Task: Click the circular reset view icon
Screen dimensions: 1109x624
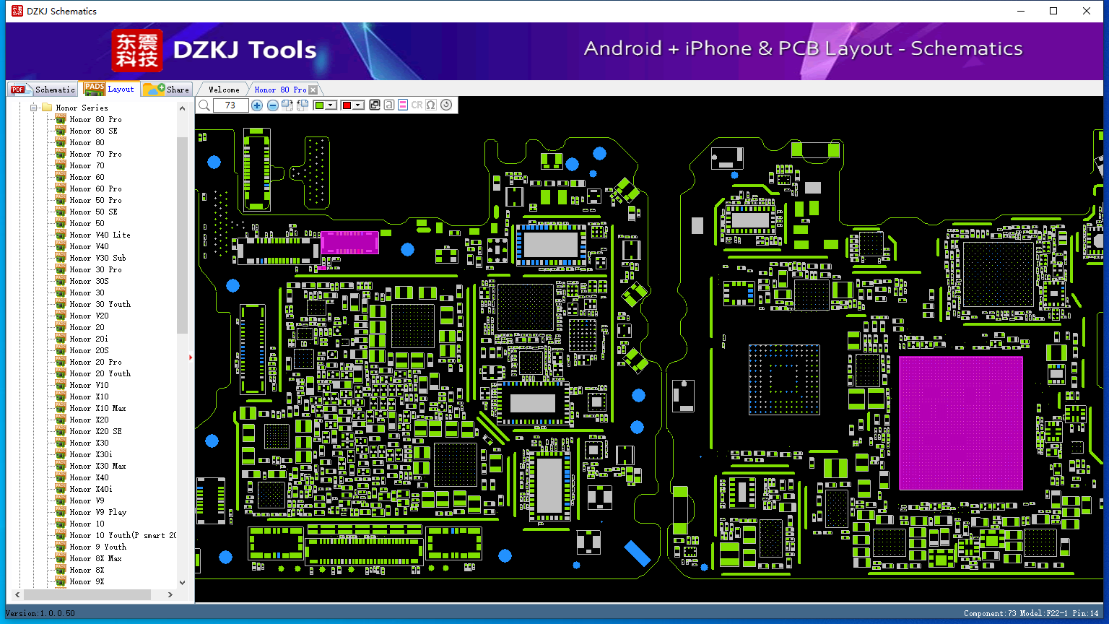Action: click(x=446, y=105)
